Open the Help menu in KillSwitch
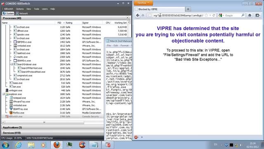 coord(52,9)
